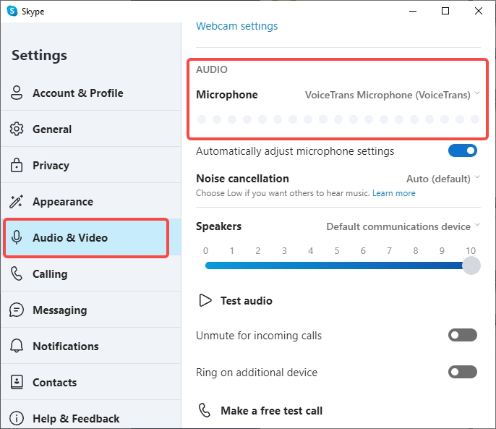Open the Microphone device dropdown

(392, 95)
